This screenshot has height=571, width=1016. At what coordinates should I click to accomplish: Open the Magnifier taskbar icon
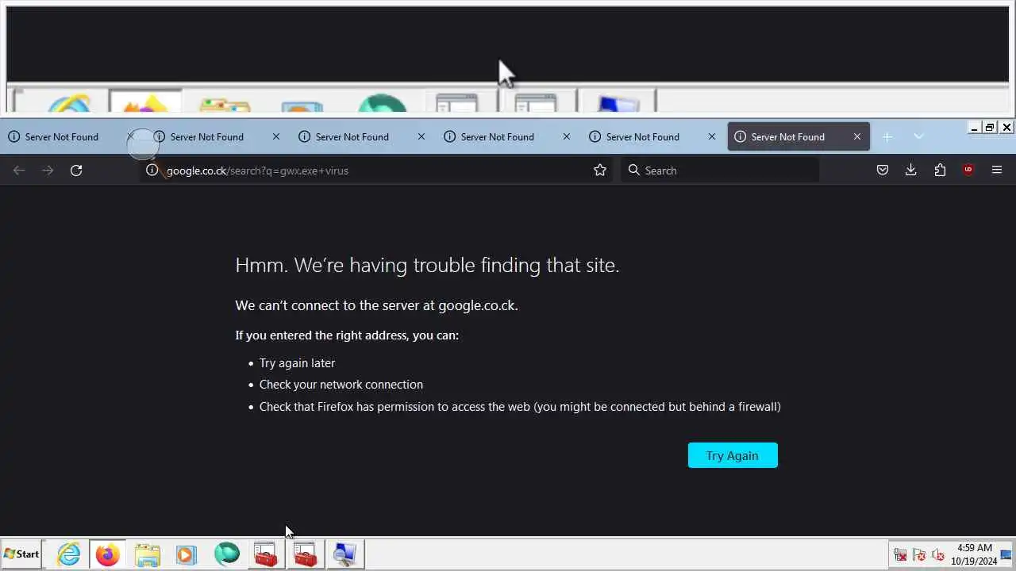(x=345, y=554)
